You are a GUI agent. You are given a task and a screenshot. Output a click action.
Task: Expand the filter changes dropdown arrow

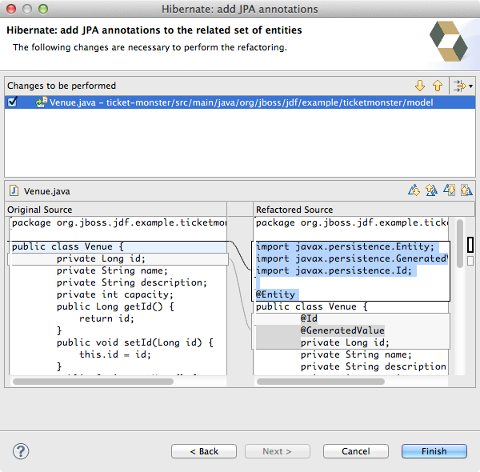coord(470,86)
